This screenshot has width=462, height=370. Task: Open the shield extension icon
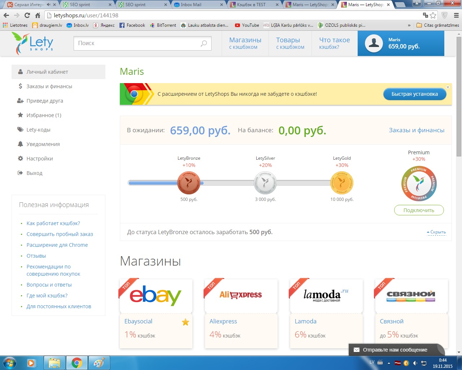(445, 15)
